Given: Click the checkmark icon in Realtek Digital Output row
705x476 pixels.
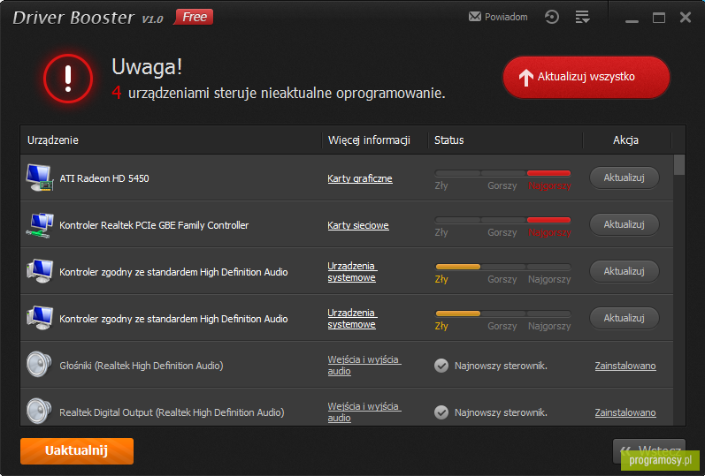Looking at the screenshot, I should [x=441, y=412].
